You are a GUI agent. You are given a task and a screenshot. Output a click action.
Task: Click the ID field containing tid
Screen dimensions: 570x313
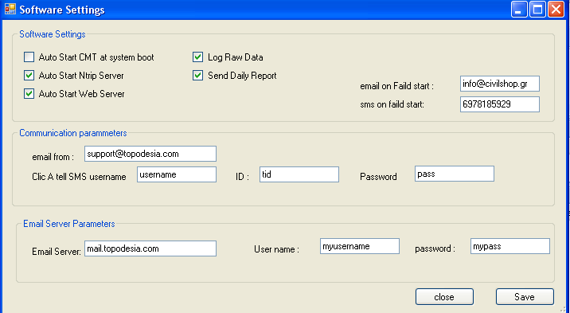point(299,174)
